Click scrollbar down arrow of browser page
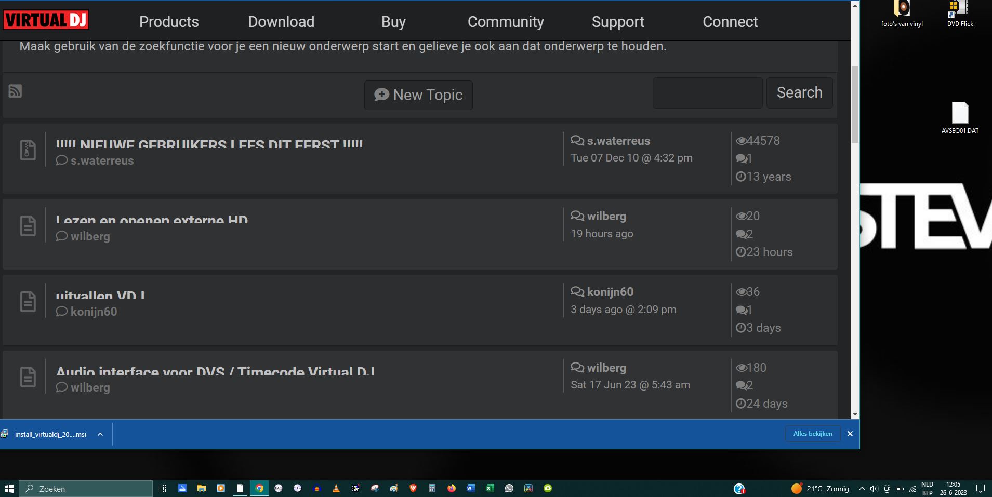This screenshot has width=992, height=497. tap(855, 414)
